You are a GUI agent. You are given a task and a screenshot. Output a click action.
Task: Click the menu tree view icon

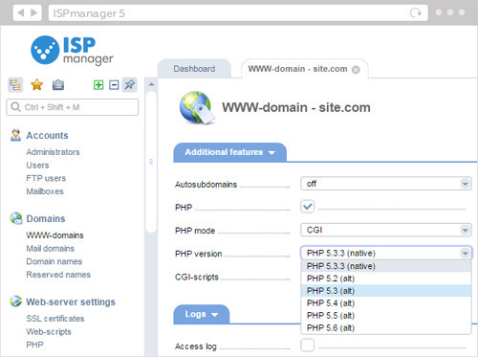pyautogui.click(x=15, y=85)
